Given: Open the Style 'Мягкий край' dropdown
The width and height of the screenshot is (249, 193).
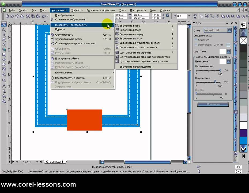Looking at the screenshot, I should pos(229,30).
